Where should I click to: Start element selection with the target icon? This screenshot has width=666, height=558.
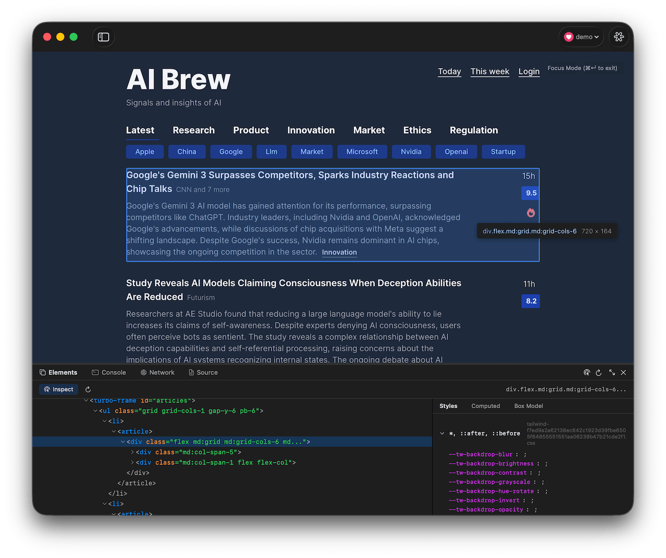(587, 372)
